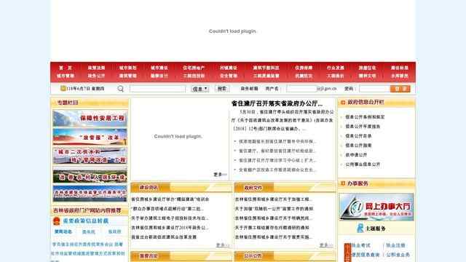
Task: Open news about "双随机一公开"监管工作的通知
Action: coord(274,209)
